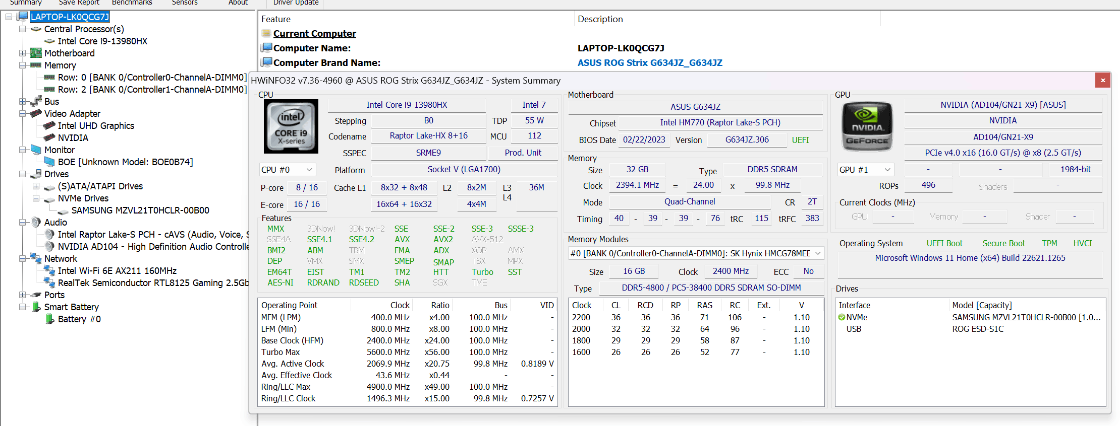This screenshot has height=426, width=1120.
Task: Click the Central Processor(s) chip icon
Action: click(36, 29)
